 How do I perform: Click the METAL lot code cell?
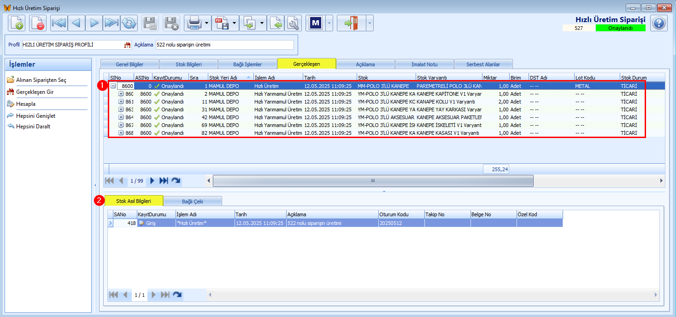[597, 86]
